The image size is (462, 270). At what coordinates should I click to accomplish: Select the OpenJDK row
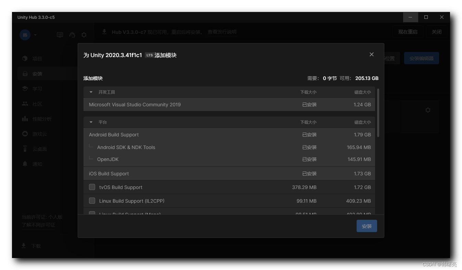tap(229, 159)
